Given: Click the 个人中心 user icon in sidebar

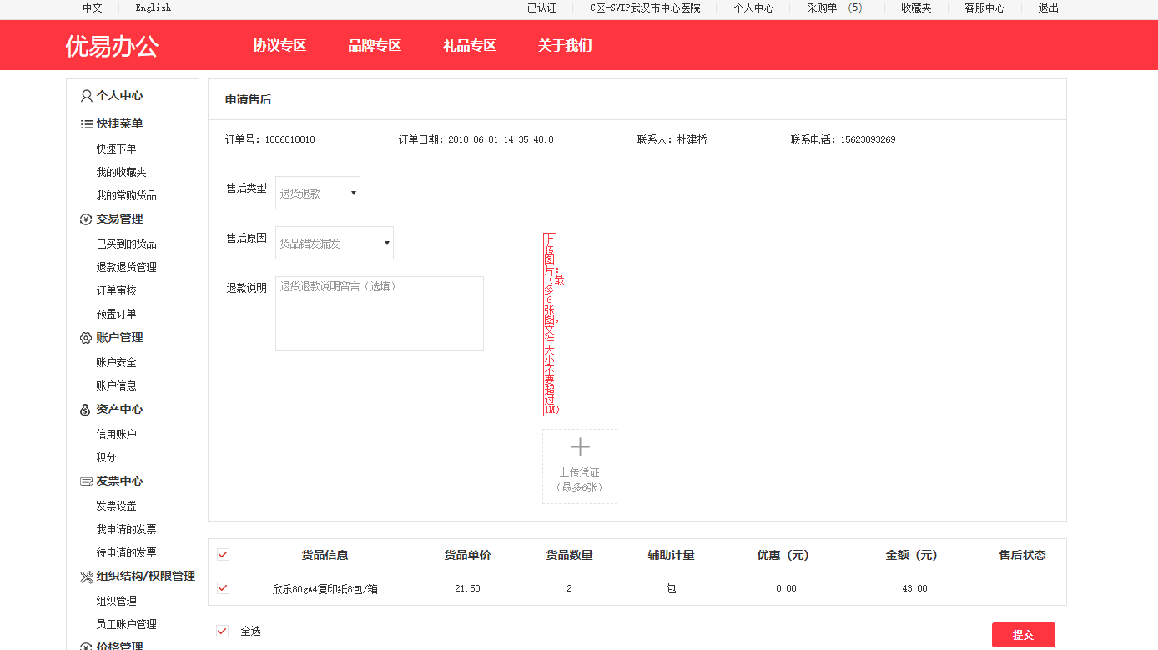Looking at the screenshot, I should [86, 96].
